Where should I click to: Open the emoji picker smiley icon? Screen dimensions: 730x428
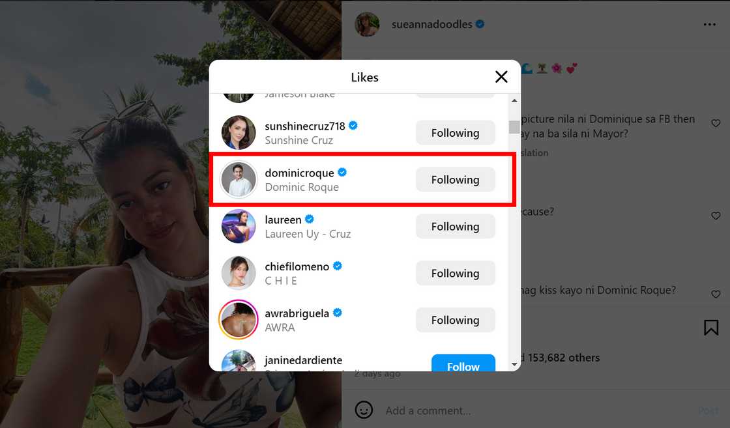(364, 410)
